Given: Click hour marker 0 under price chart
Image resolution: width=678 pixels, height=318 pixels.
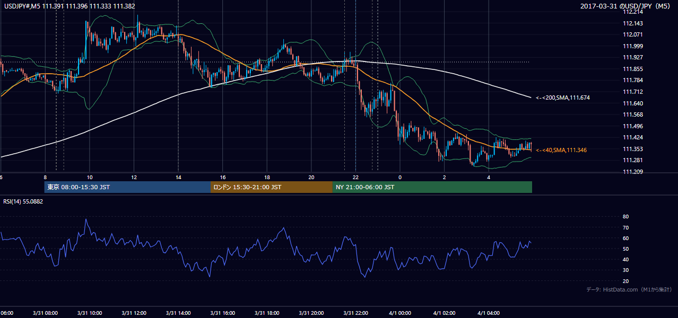Looking at the screenshot, I should (x=400, y=178).
